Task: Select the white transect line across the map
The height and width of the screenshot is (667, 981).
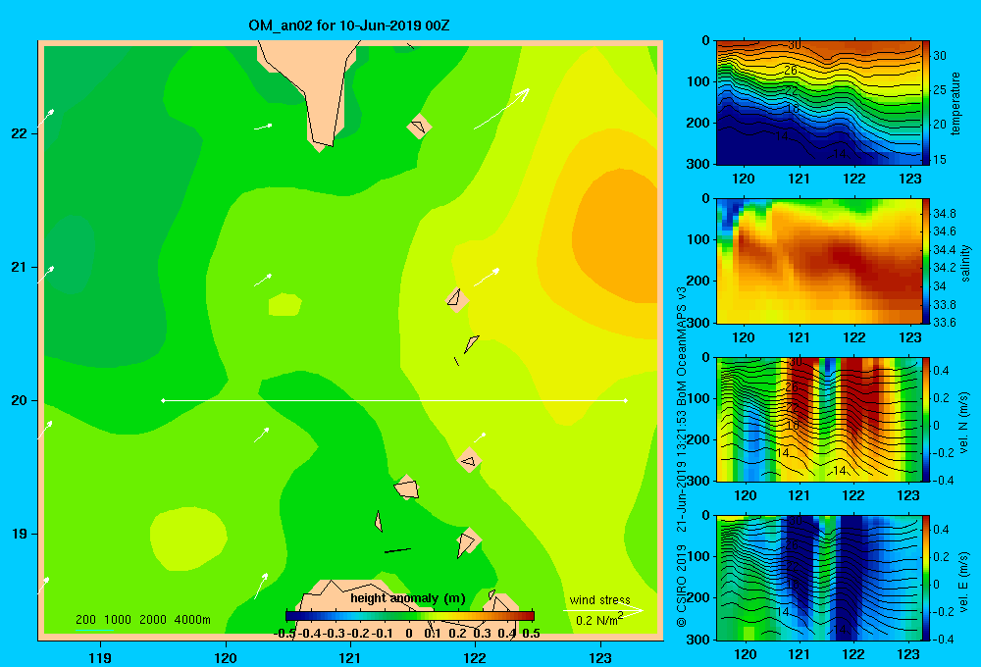Action: pos(394,400)
